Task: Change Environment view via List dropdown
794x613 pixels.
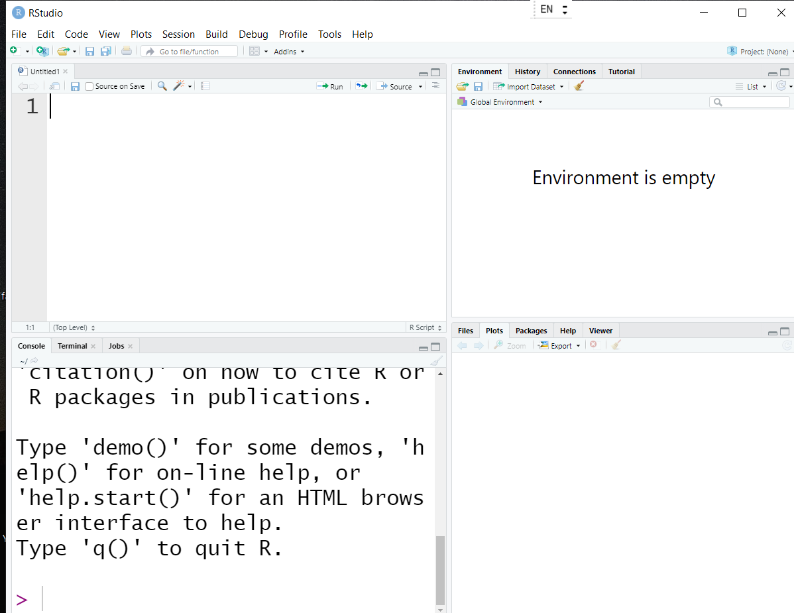Action: pyautogui.click(x=751, y=87)
